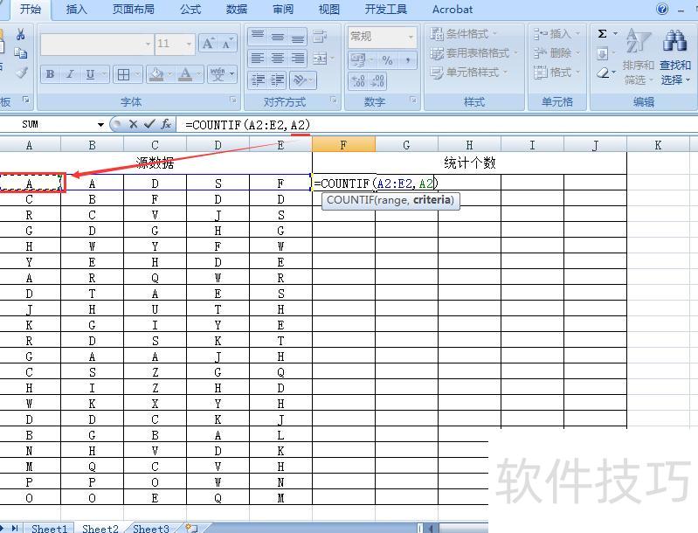Confirm formula with the check mark icon
The height and width of the screenshot is (533, 698).
[149, 124]
